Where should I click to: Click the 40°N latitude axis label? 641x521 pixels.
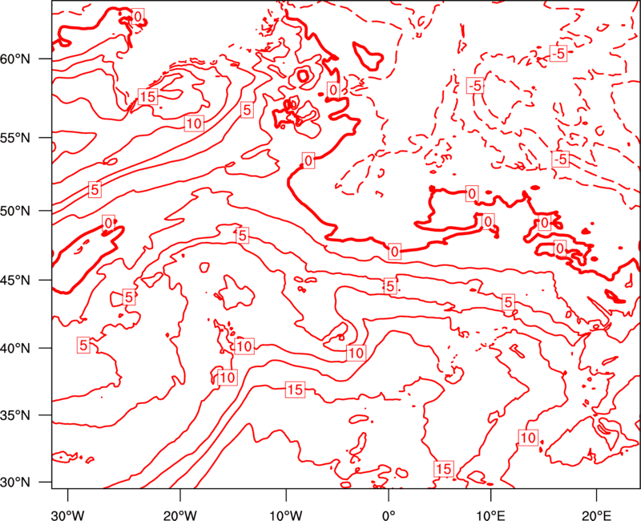[x=15, y=349]
